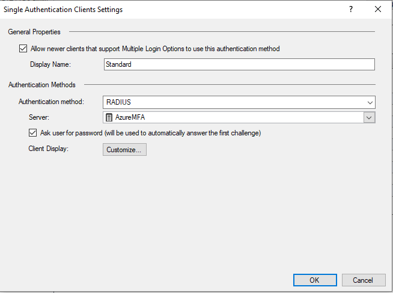Click the "Display Name:" label
This screenshot has width=393, height=293.
(x=50, y=64)
